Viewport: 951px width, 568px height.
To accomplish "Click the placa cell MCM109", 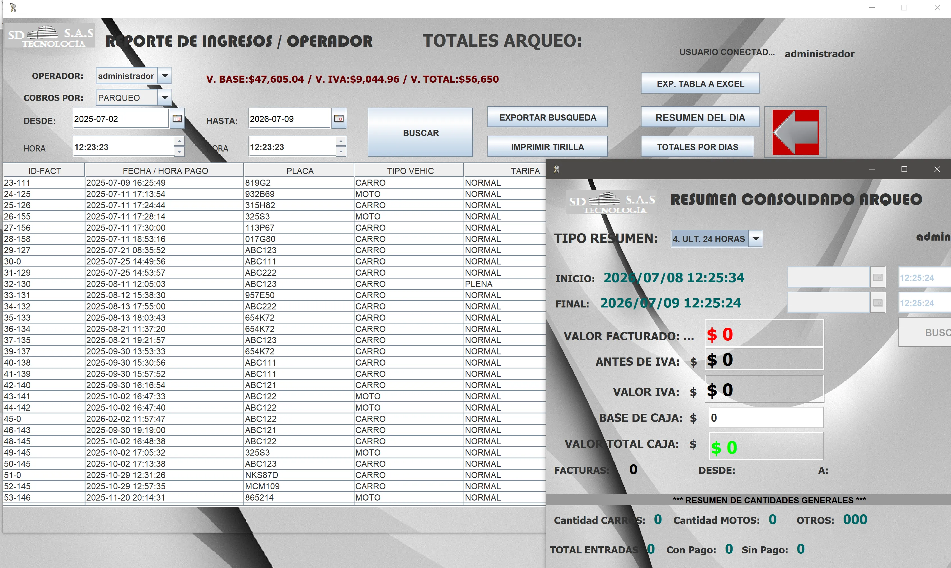I will coord(299,486).
